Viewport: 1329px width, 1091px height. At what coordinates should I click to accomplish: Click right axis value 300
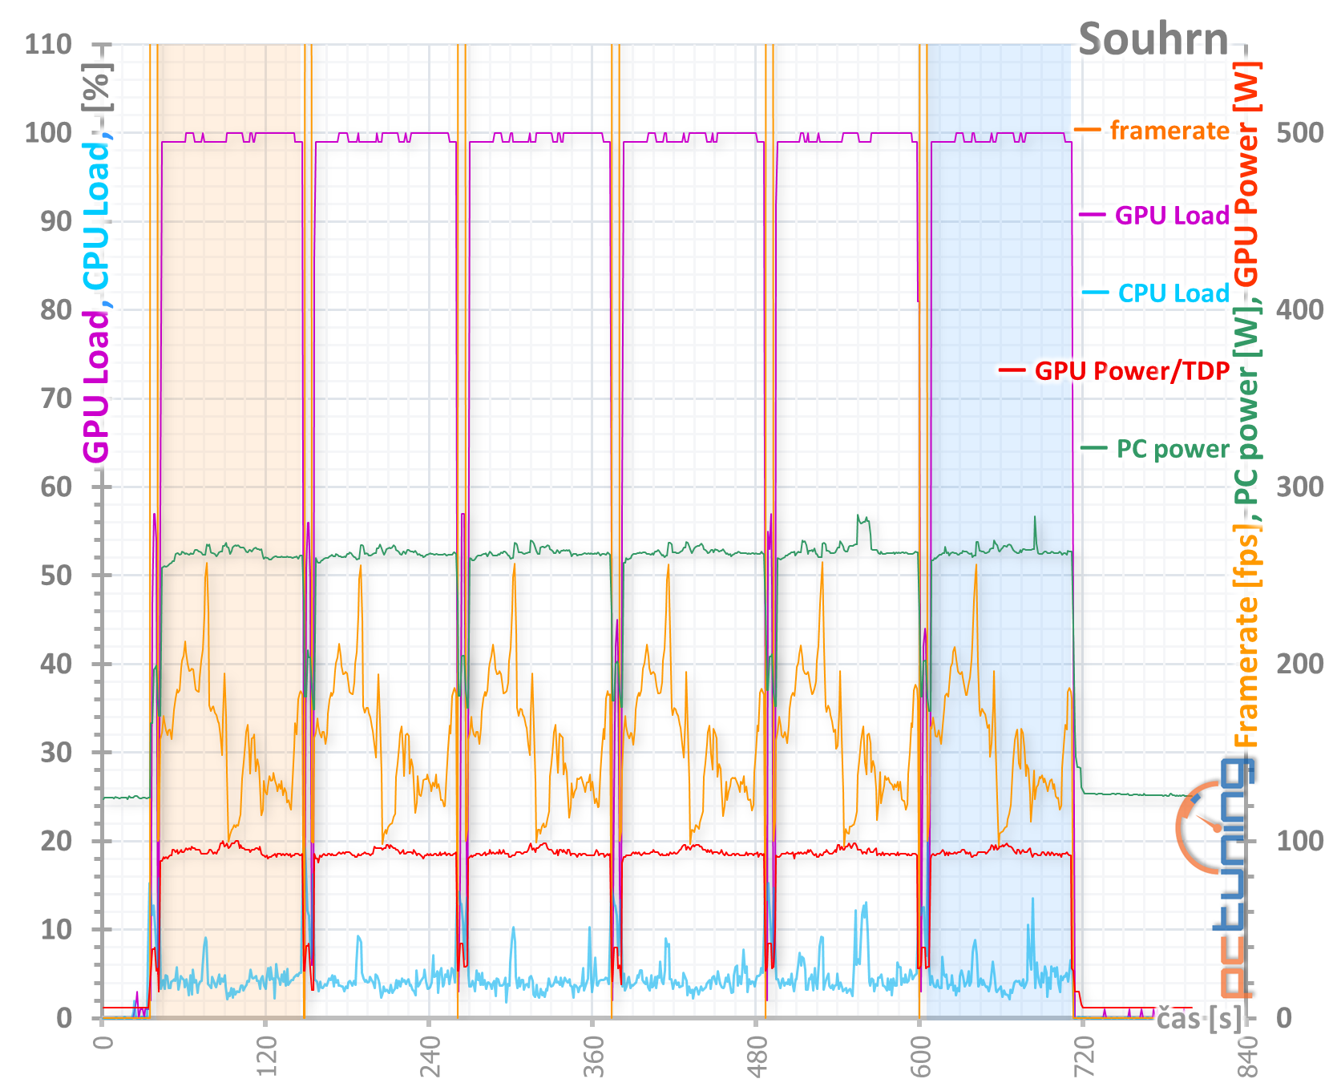coord(1299,487)
